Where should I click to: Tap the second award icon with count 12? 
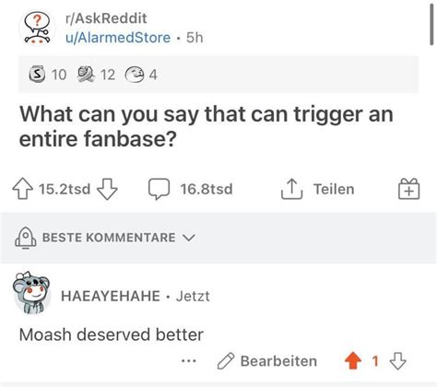86,75
